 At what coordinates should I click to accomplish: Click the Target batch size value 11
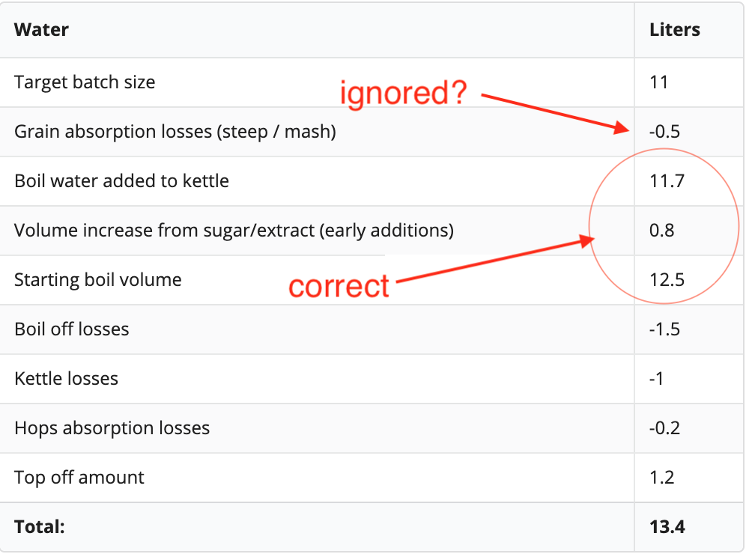tap(658, 82)
